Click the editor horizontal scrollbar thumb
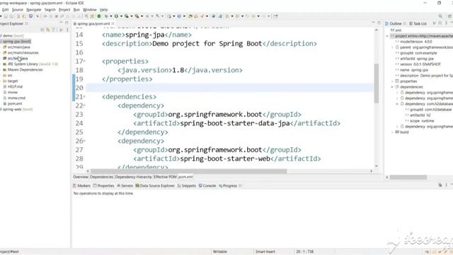Viewport: 453px width, 255px height. 189,171
